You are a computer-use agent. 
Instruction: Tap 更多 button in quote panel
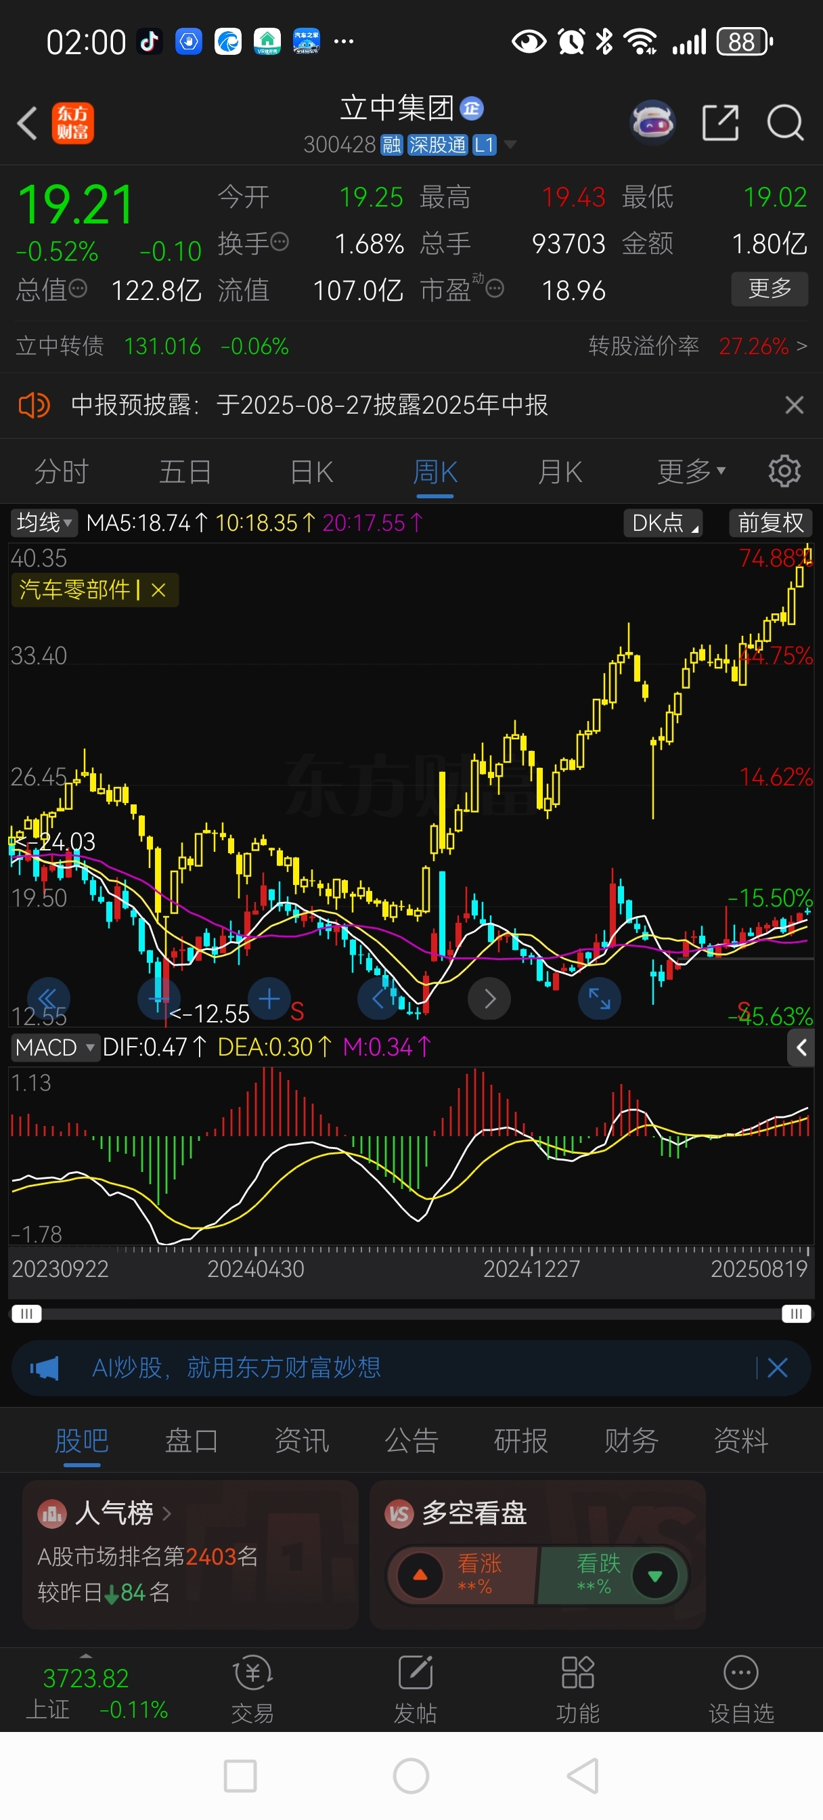[x=770, y=288]
